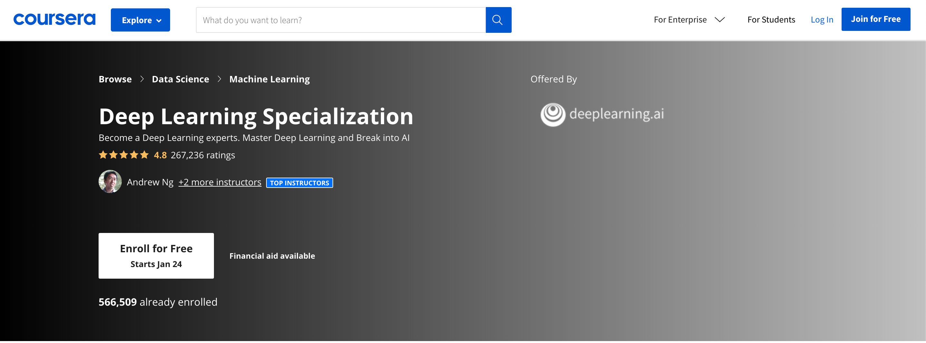This screenshot has width=926, height=343.
Task: Open the +2 more instructors link
Action: point(220,182)
